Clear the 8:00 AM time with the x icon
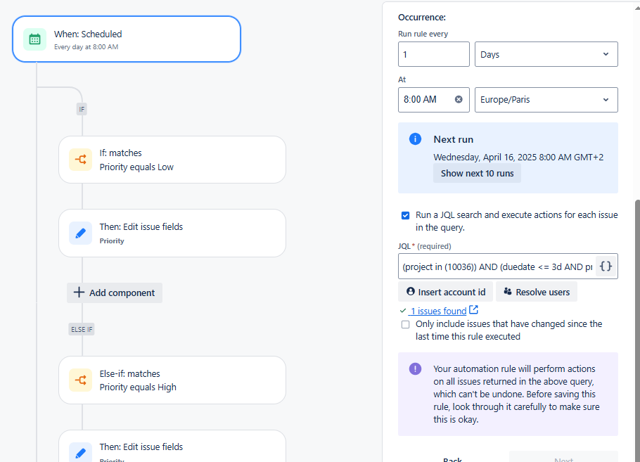Viewport: 640px width, 462px height. pyautogui.click(x=459, y=100)
